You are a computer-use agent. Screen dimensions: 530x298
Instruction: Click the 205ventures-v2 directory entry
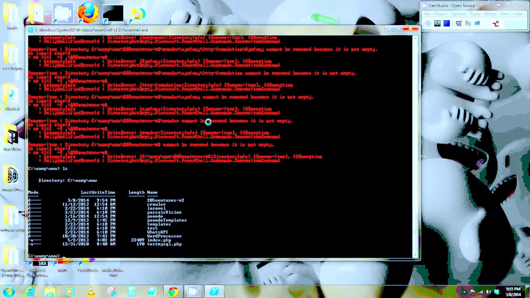[x=165, y=200]
